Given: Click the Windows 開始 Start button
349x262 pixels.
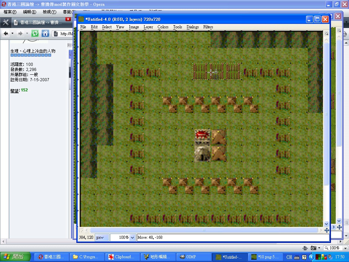Looking at the screenshot, I should (15, 257).
